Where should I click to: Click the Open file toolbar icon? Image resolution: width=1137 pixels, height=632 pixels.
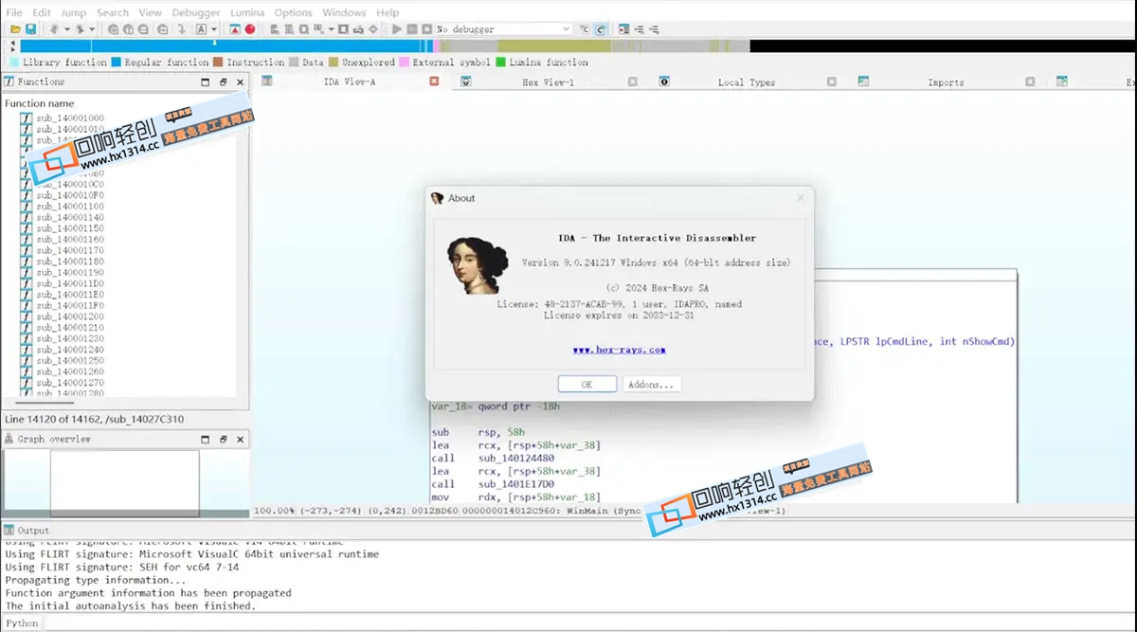click(x=16, y=29)
